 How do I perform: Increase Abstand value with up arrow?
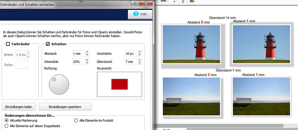[x=87, y=52]
